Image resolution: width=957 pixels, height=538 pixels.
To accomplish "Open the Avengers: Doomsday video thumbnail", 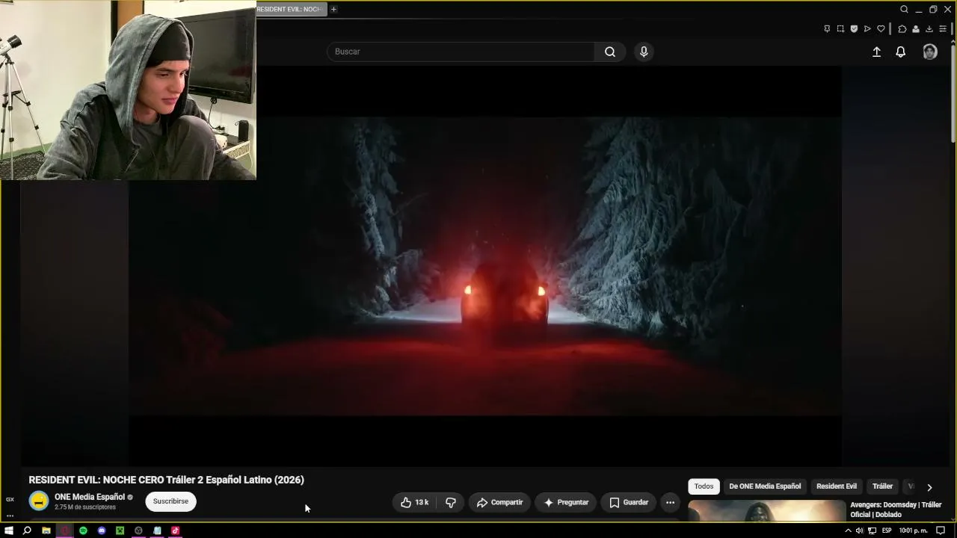I will 766,511.
